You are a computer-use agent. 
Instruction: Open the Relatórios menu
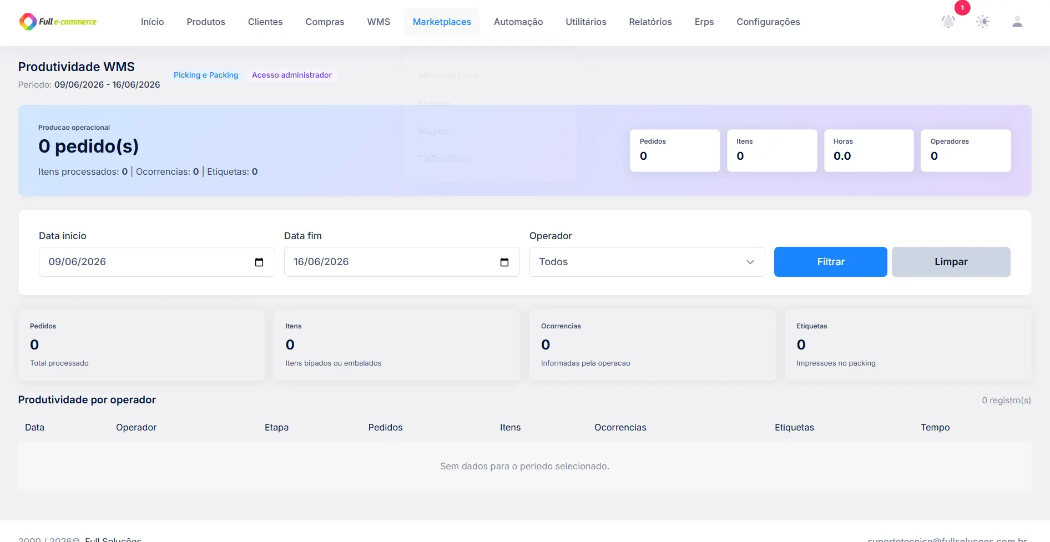650,22
